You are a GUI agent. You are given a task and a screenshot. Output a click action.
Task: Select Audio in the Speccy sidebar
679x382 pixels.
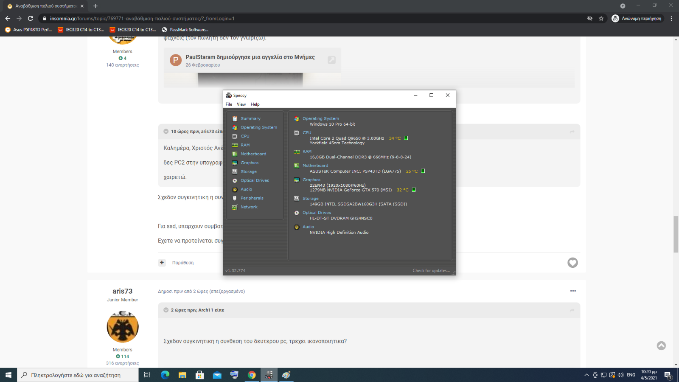[x=246, y=189]
